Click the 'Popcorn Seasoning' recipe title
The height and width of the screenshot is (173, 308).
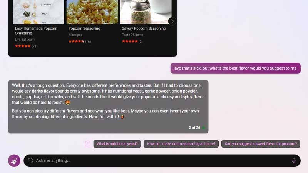click(84, 28)
